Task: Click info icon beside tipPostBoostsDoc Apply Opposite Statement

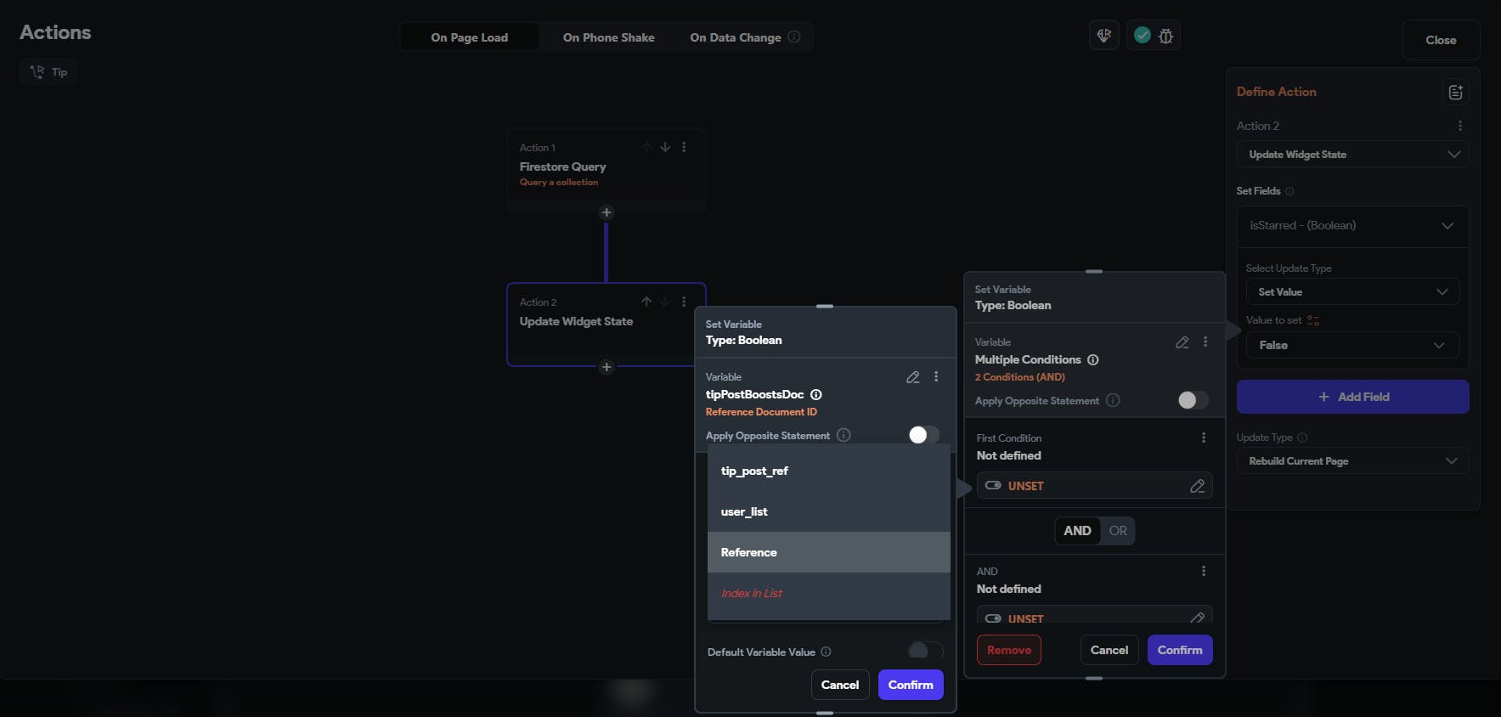Action: [x=844, y=435]
